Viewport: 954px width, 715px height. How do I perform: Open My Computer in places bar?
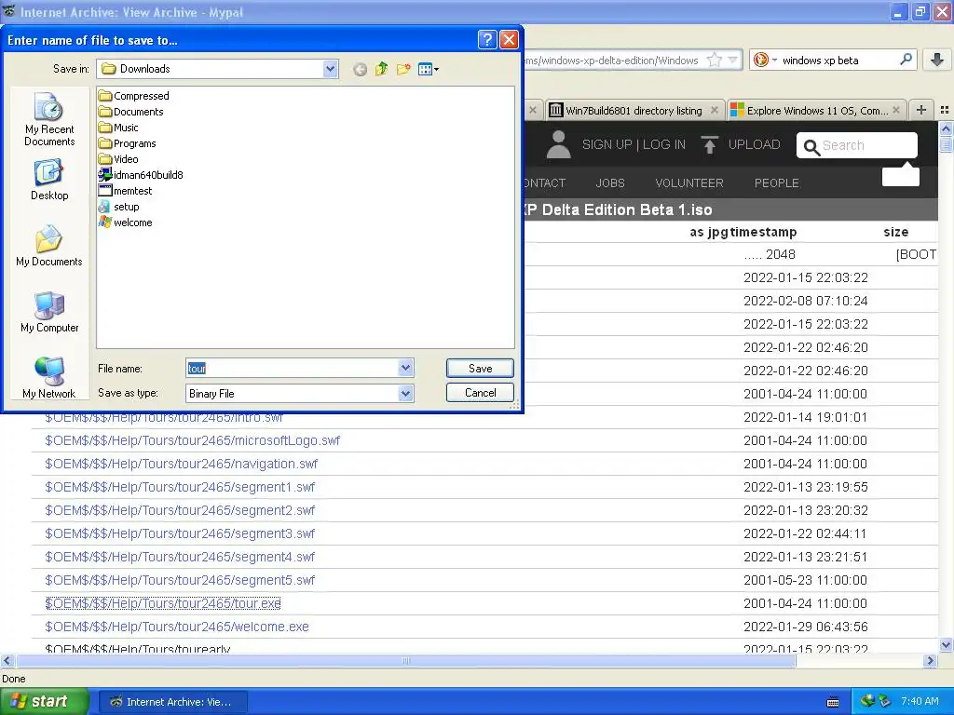coord(49,312)
